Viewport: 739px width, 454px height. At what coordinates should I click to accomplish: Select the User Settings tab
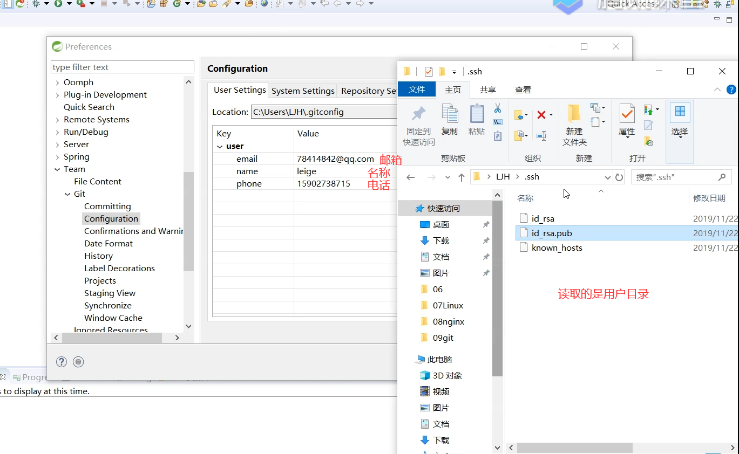click(x=240, y=90)
